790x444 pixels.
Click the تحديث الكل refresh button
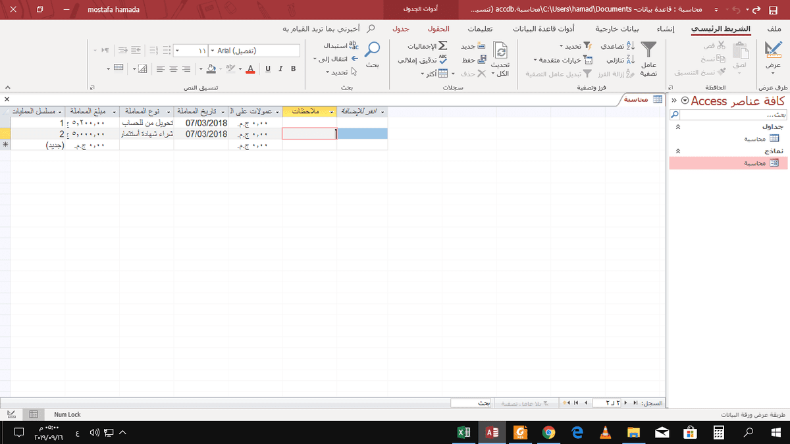(x=501, y=59)
